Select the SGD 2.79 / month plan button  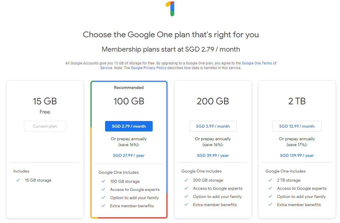click(129, 126)
